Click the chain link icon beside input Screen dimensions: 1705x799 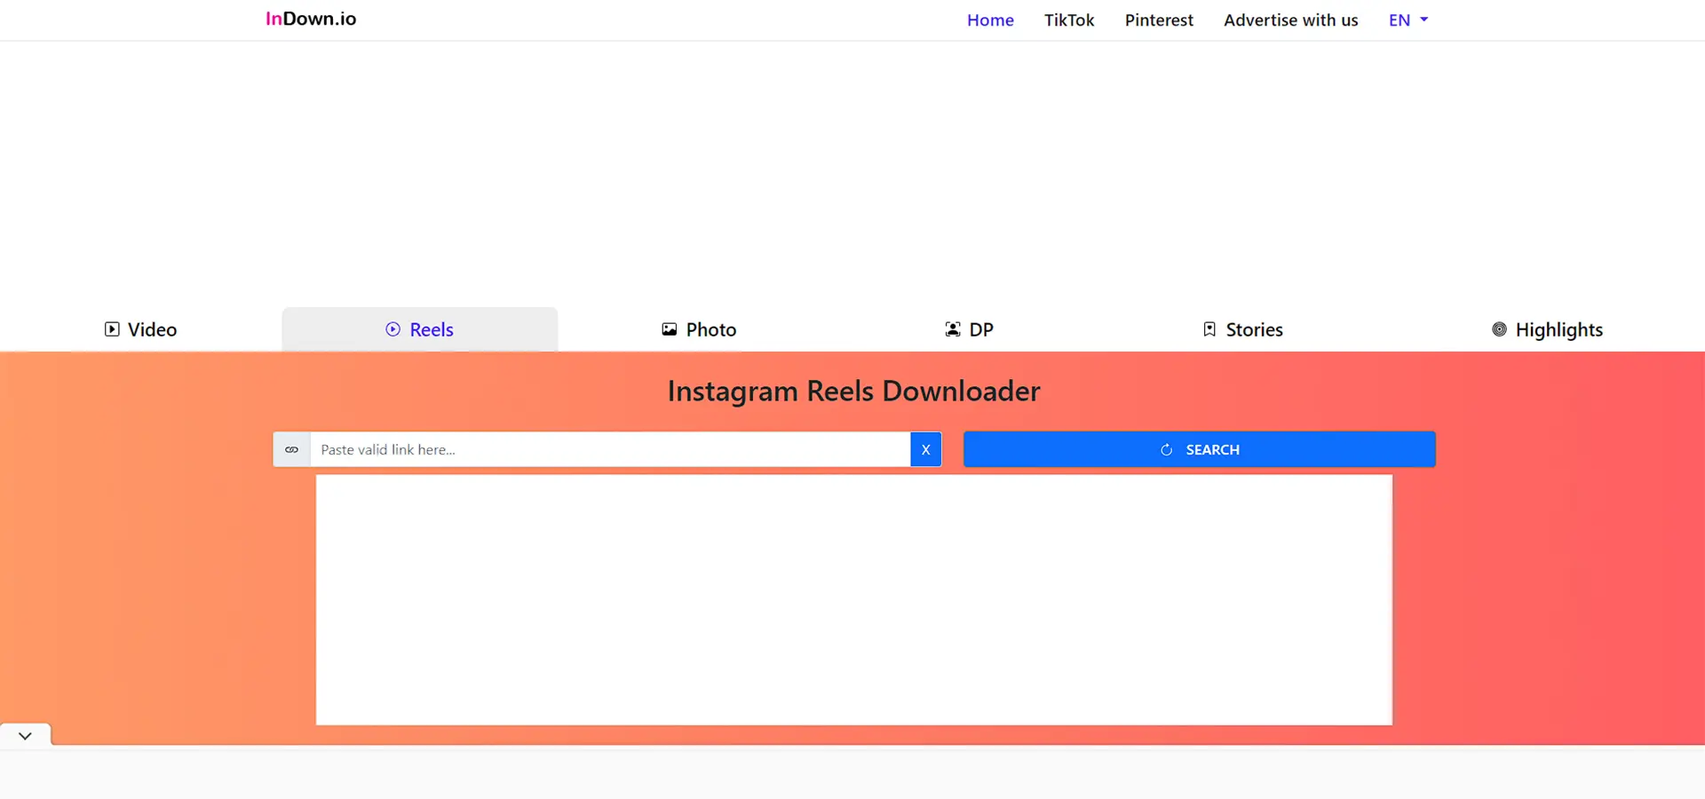pyautogui.click(x=291, y=449)
